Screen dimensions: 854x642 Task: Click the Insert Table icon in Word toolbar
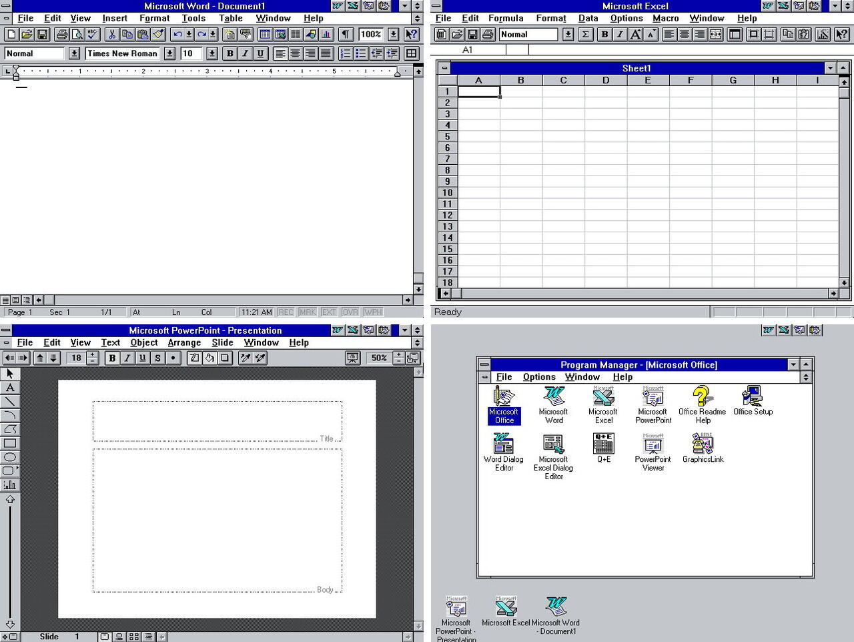tap(265, 34)
